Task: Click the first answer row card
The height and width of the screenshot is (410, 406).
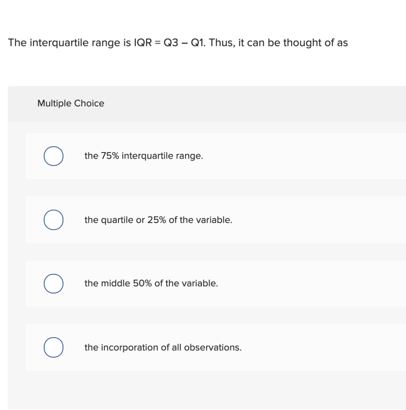Action: pyautogui.click(x=216, y=156)
